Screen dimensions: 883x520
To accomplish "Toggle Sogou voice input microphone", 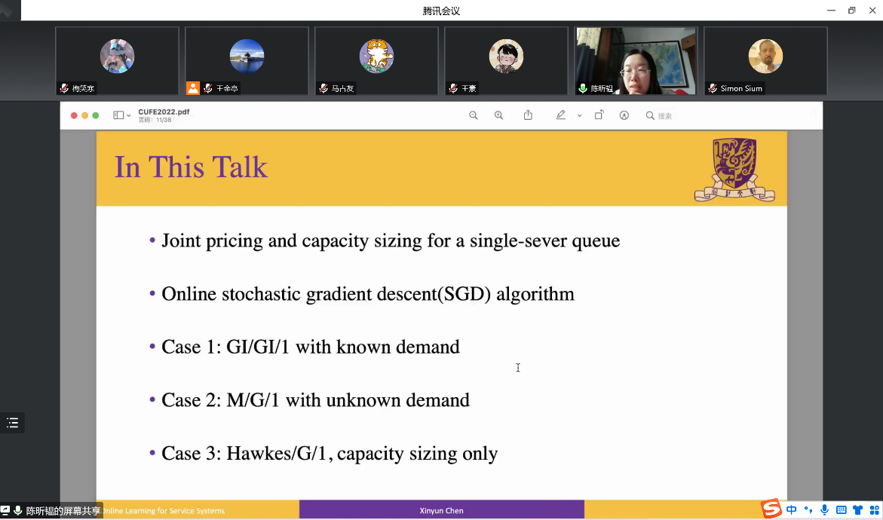I will [x=824, y=510].
